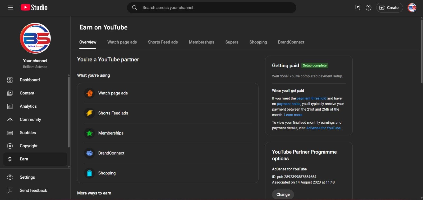
Task: Click the Learn more link
Action: coord(293,115)
